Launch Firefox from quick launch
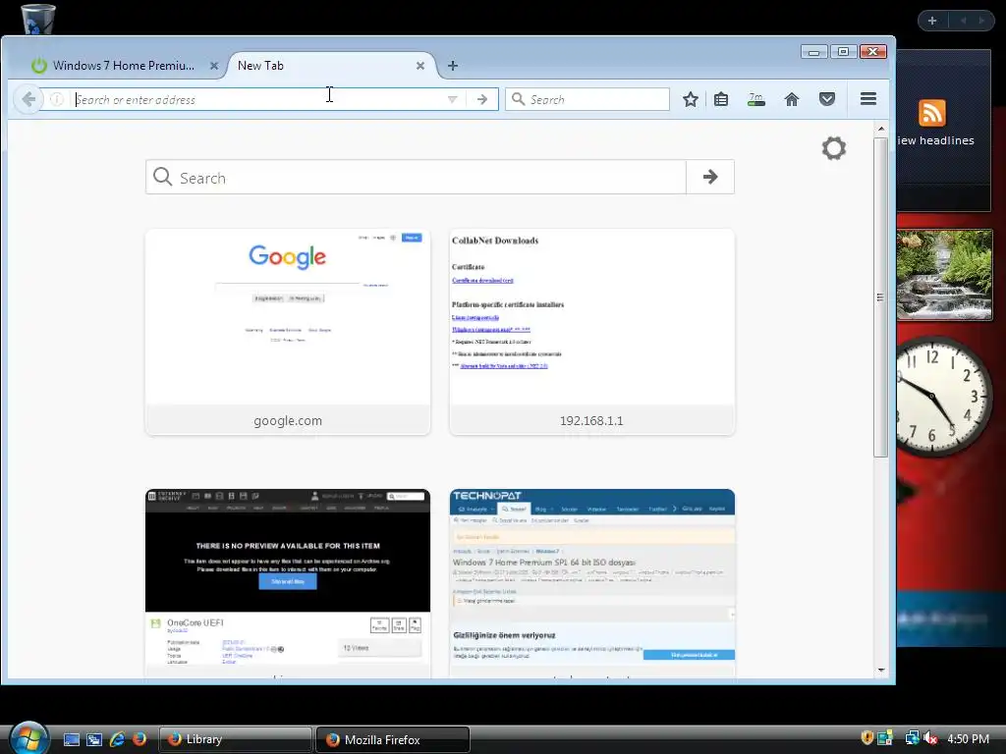 tap(140, 739)
